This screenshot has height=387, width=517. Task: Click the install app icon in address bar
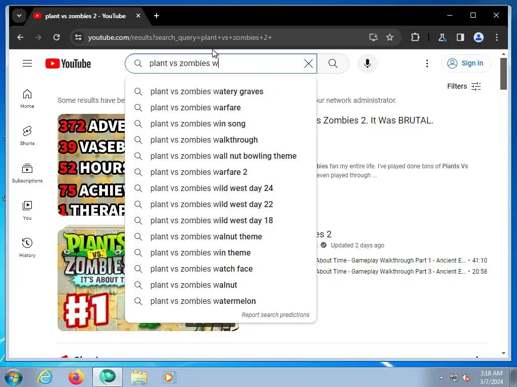tap(373, 37)
